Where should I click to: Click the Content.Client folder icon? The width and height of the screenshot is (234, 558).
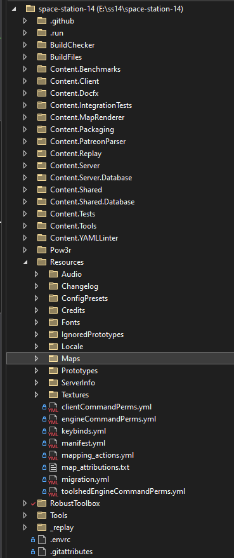coord(42,81)
